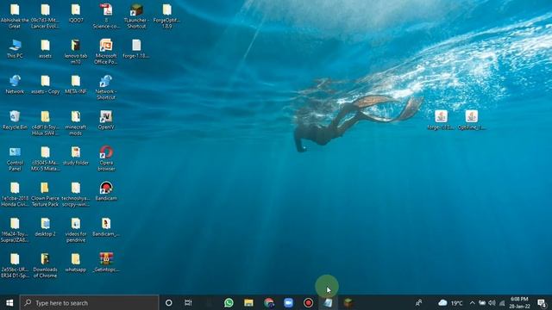Select the Toy Supra folder
Screen dimensions: 552x310
point(15,230)
